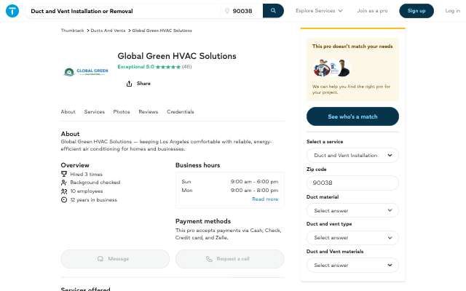Click the Ducts And Vents breadcrumb
This screenshot has width=466, height=291.
point(108,31)
